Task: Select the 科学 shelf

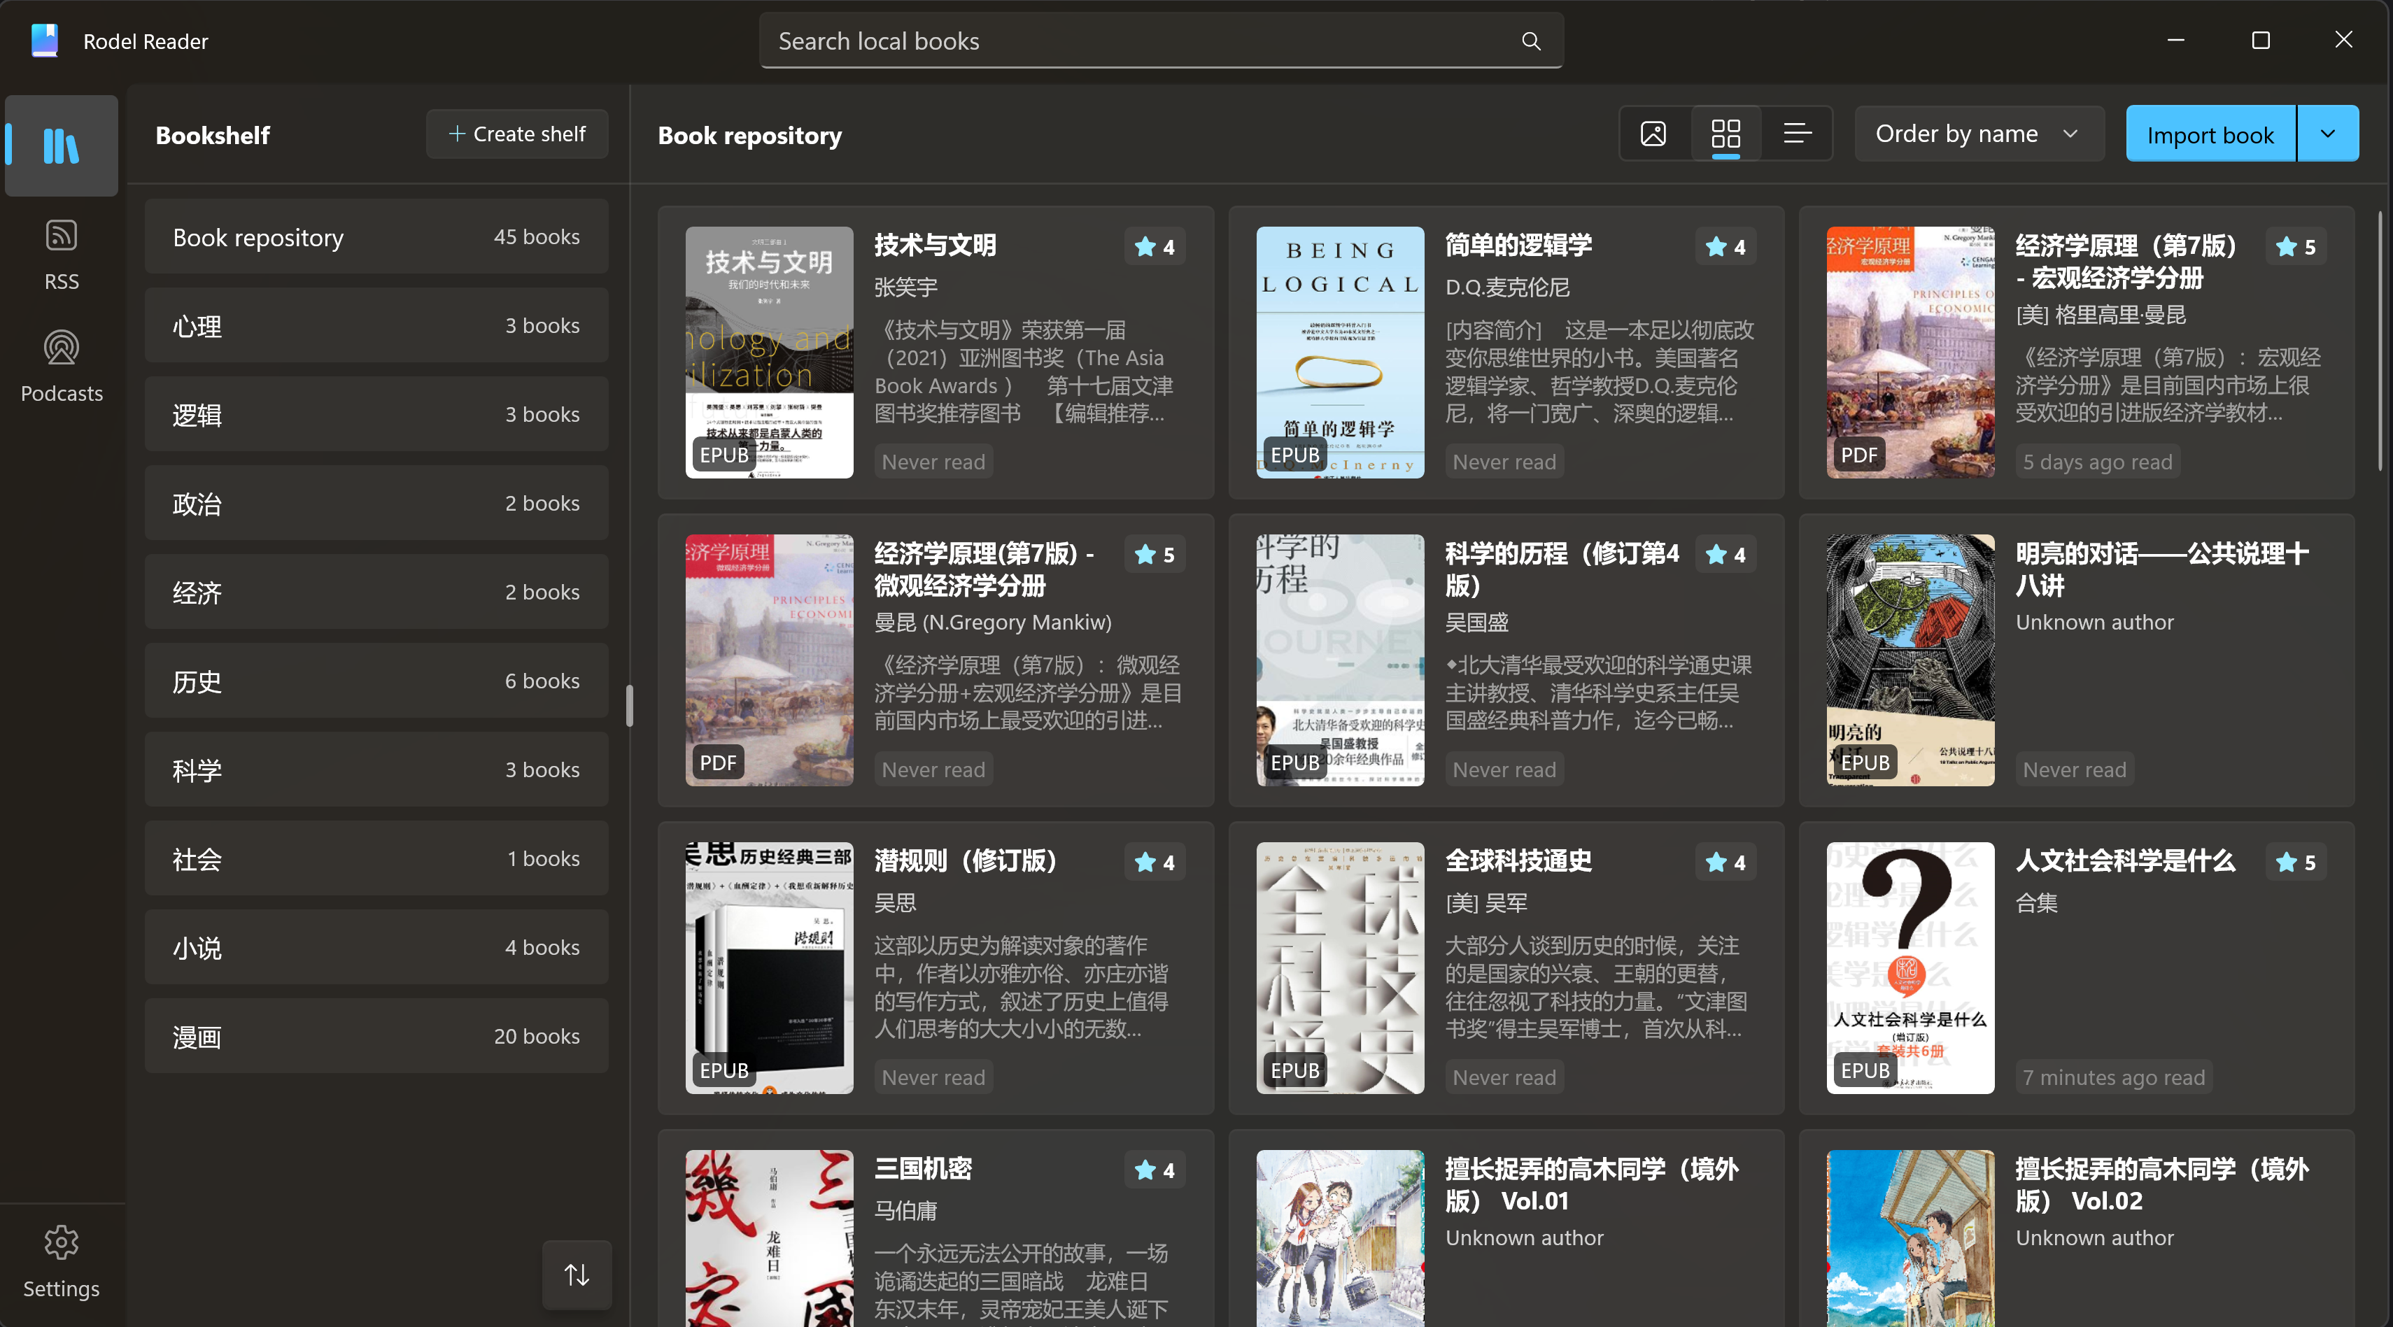Action: coord(376,769)
